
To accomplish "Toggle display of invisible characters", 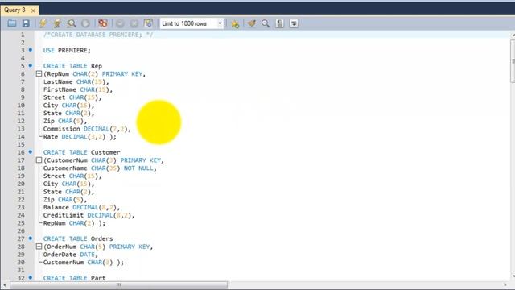I will click(x=279, y=23).
